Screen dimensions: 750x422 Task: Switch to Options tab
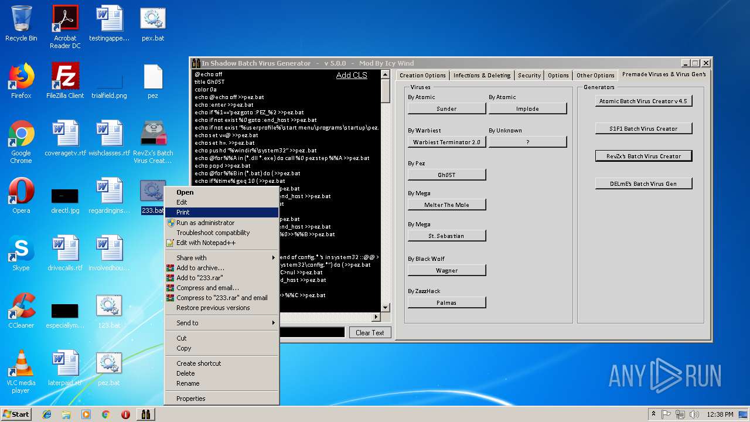coord(558,75)
